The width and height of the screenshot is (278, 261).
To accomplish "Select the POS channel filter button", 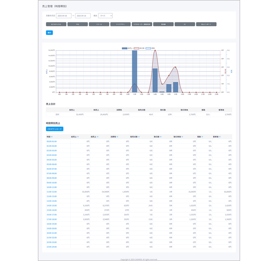I will click(x=78, y=24).
